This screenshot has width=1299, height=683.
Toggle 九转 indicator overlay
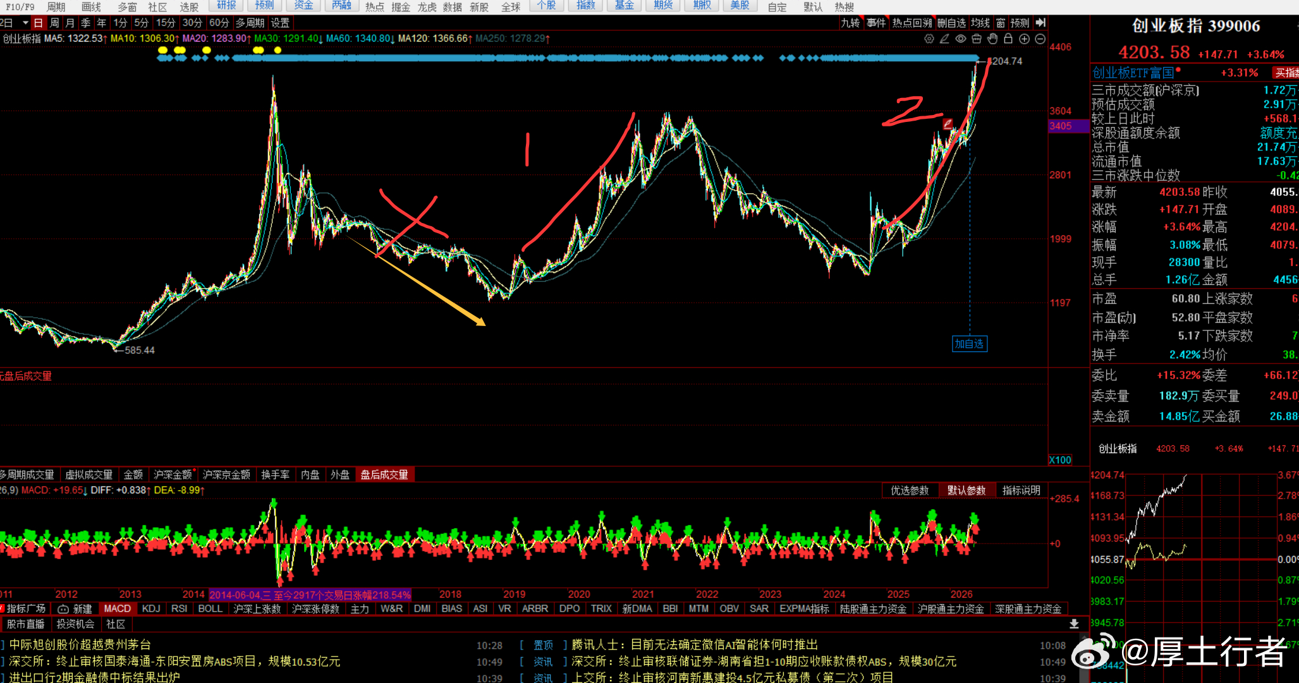(850, 23)
